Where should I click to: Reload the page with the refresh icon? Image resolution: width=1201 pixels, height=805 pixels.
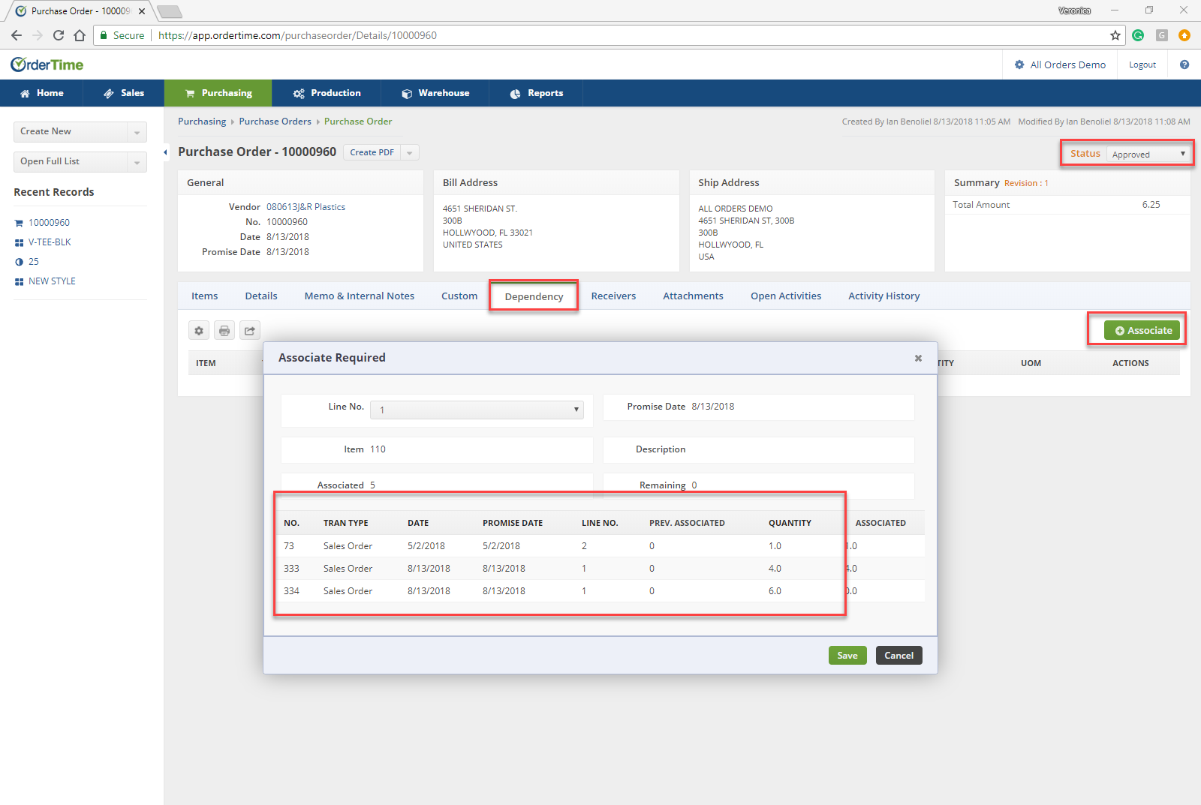59,35
